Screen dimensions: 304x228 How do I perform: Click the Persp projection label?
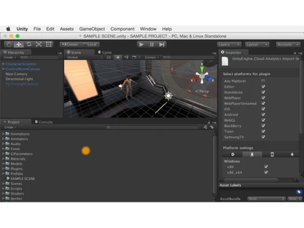[204, 91]
